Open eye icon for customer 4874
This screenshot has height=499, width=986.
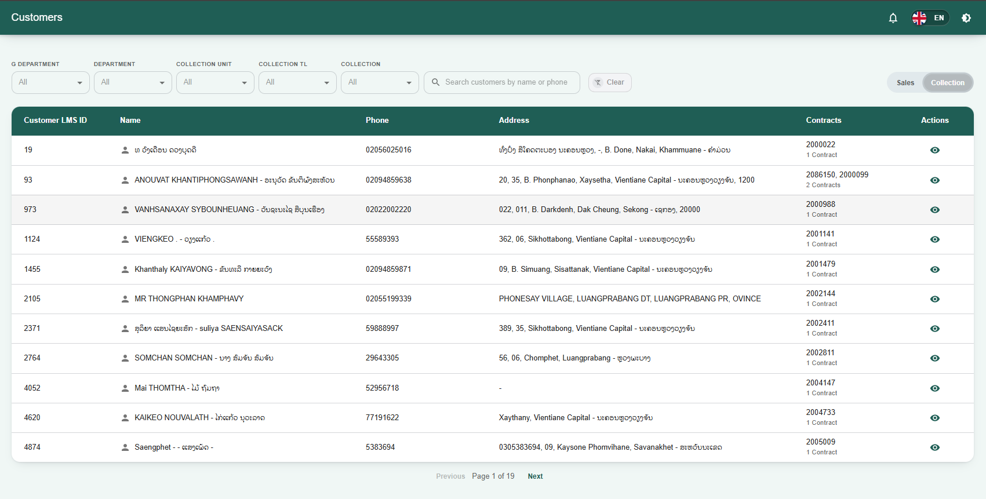click(935, 447)
